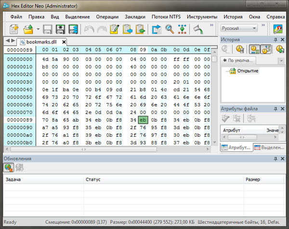
Task: Close the bookmarks.dll document tab
Action: pyautogui.click(x=64, y=42)
